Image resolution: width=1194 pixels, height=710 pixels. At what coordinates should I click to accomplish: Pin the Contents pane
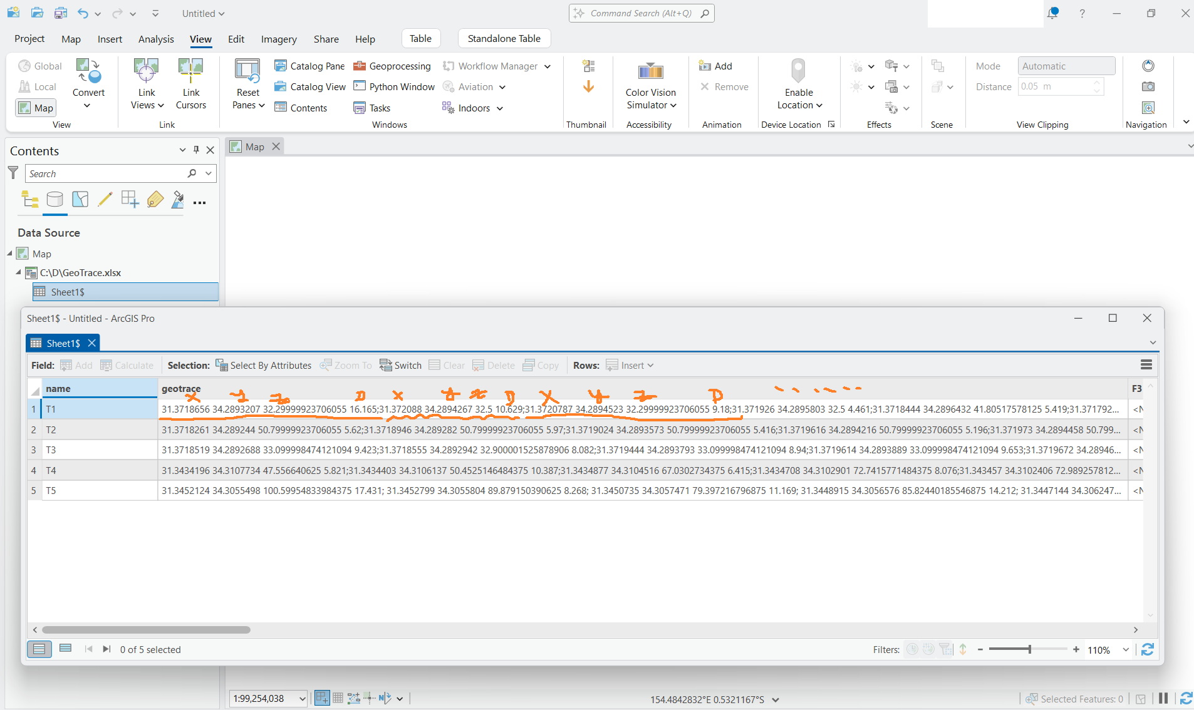pyautogui.click(x=196, y=150)
